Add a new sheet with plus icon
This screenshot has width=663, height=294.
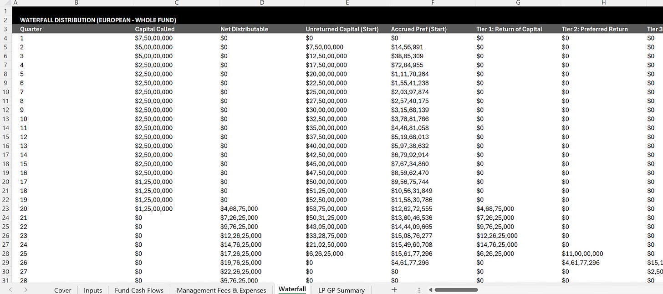tap(394, 289)
